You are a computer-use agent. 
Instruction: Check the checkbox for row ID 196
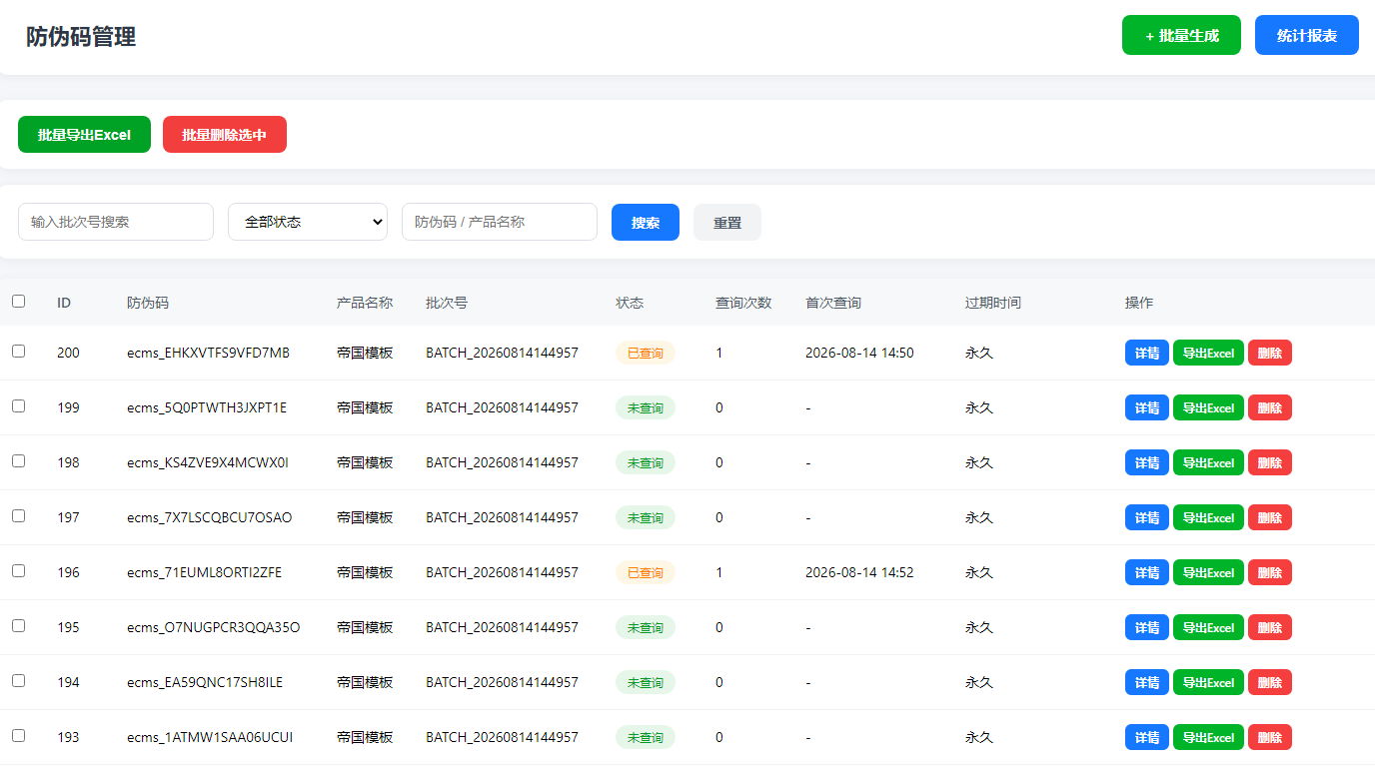pos(18,571)
